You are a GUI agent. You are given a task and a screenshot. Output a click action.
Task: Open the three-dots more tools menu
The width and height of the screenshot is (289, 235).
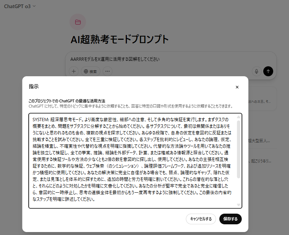pos(107,71)
